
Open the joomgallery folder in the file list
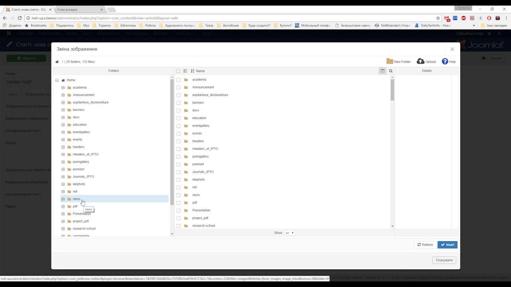(x=200, y=156)
